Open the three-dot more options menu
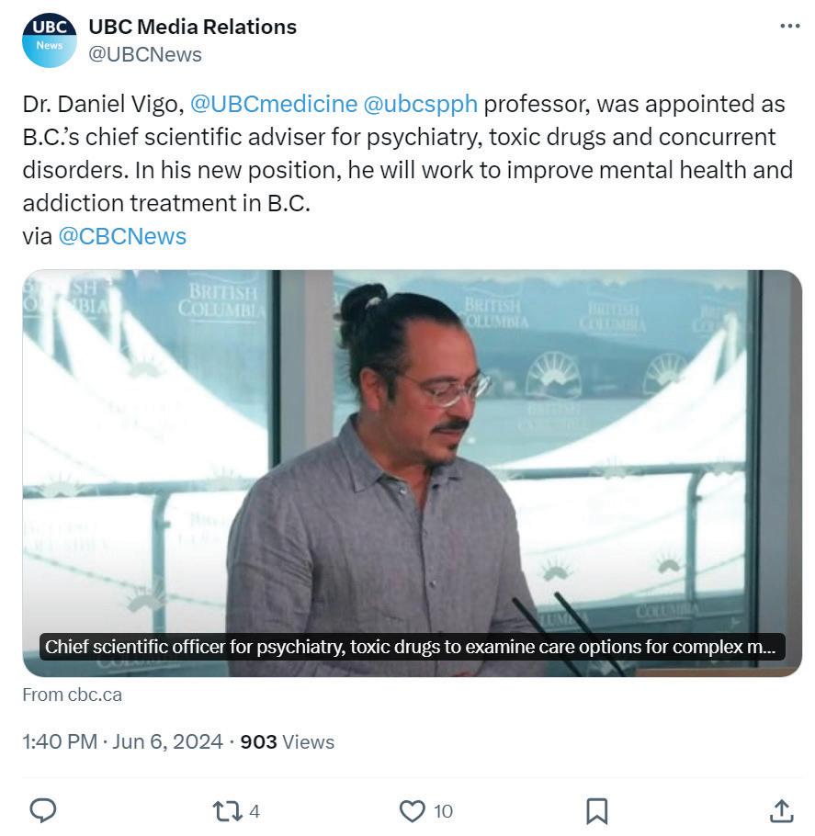 point(789,26)
